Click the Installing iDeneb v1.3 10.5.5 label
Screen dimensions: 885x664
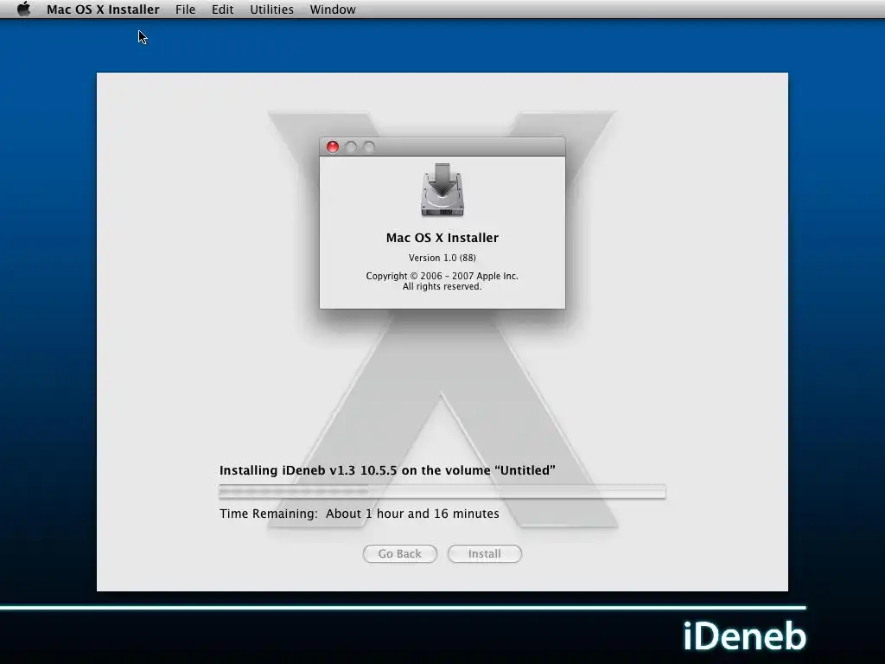tap(387, 470)
